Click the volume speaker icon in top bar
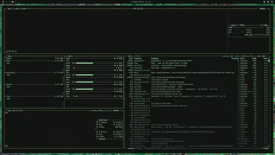This screenshot has height=155, width=275. [268, 2]
